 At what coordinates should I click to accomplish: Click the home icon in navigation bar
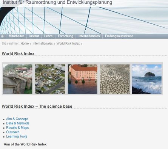[2, 36]
